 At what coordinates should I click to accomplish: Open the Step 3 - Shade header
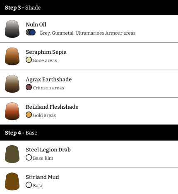(89, 7)
